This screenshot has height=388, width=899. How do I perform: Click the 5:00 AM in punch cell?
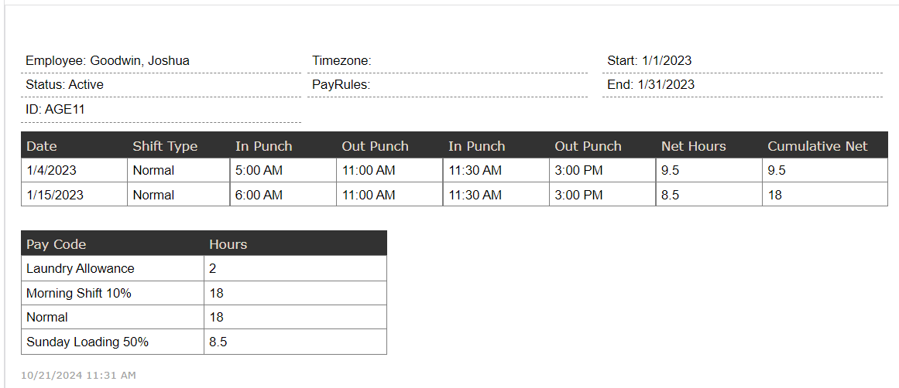pos(283,171)
